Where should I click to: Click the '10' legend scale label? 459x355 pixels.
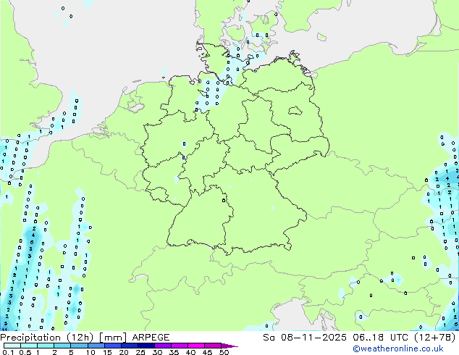pos(90,352)
